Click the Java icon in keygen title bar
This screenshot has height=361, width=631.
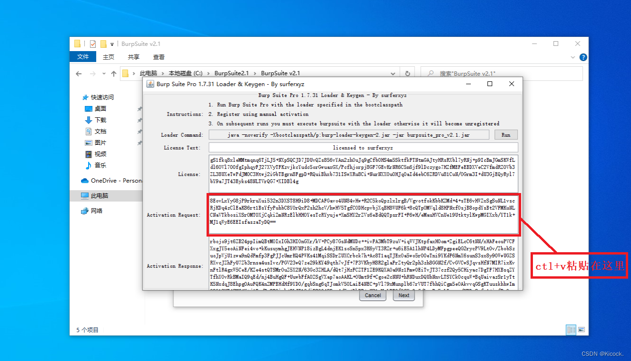click(x=150, y=84)
